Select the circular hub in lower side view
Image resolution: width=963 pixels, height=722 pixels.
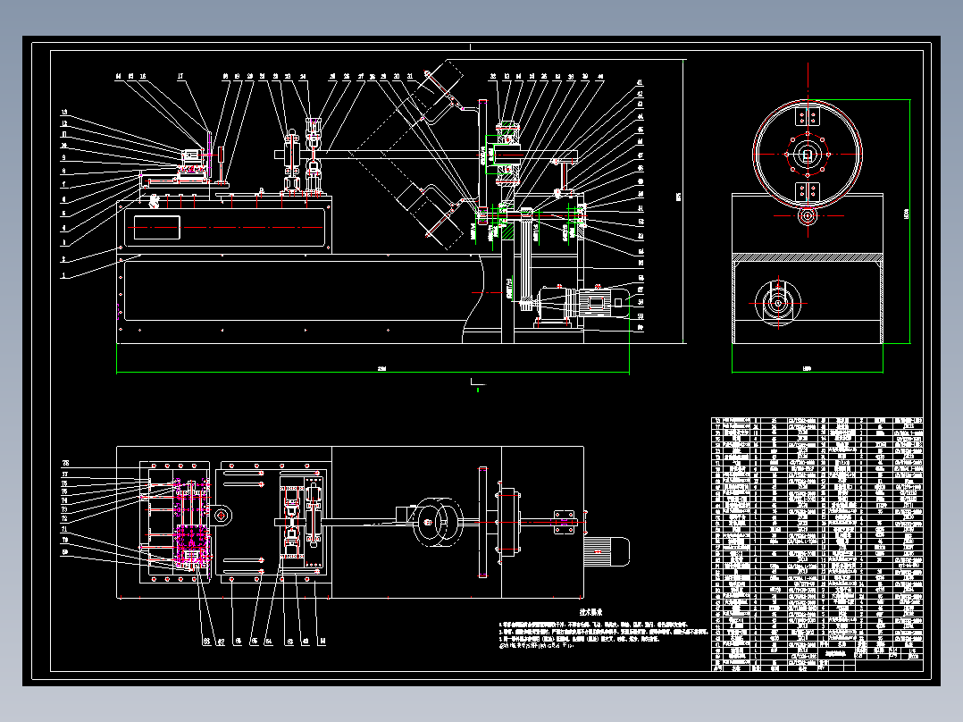tap(778, 303)
